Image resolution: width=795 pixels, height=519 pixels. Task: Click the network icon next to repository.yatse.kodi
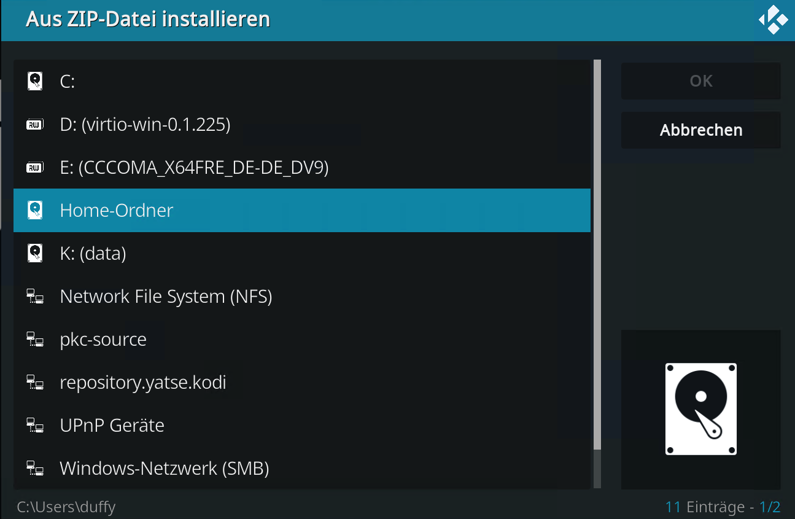tap(35, 383)
